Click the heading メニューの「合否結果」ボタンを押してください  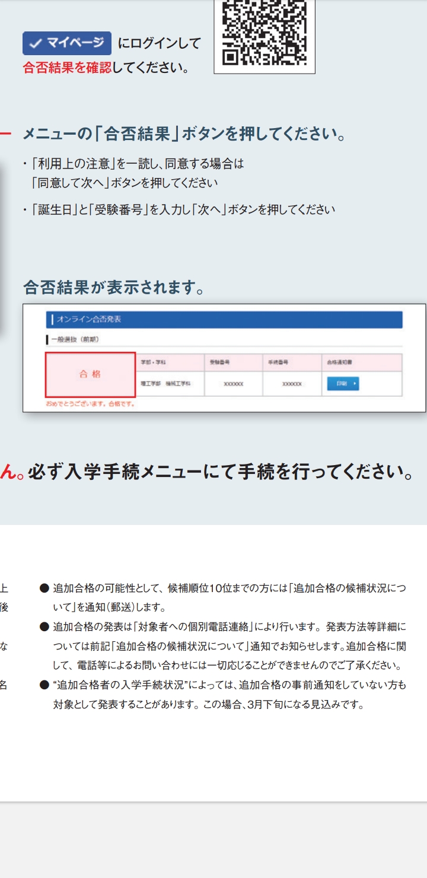point(184,134)
